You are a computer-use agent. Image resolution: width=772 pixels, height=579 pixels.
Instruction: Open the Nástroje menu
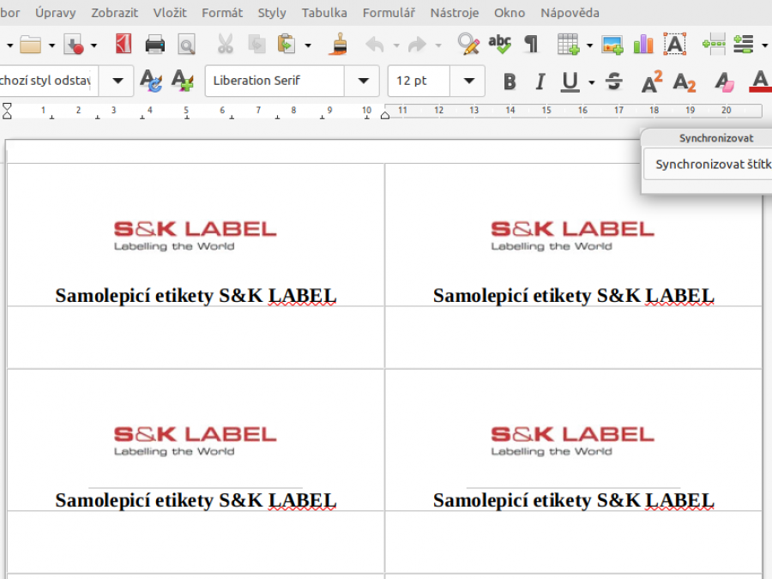point(454,13)
